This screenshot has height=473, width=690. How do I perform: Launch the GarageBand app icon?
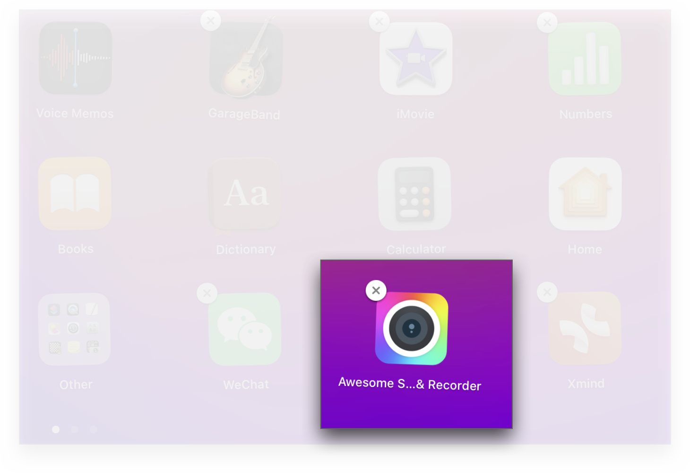pos(246,58)
